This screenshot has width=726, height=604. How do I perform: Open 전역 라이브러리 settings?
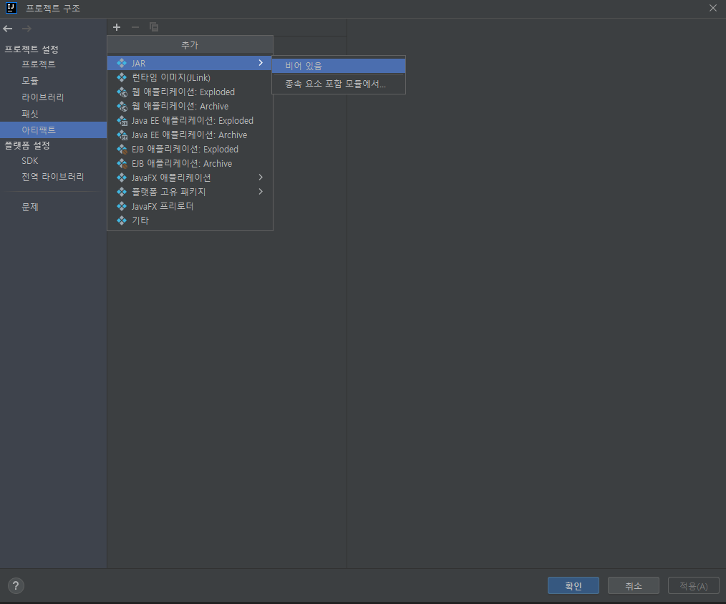(53, 177)
